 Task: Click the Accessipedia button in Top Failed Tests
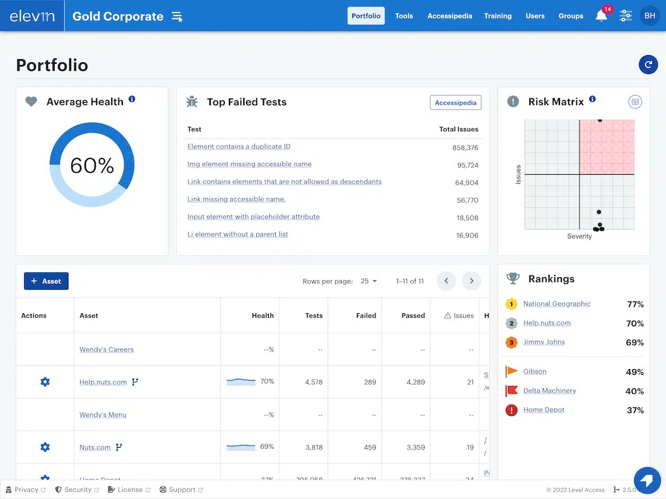click(x=455, y=102)
